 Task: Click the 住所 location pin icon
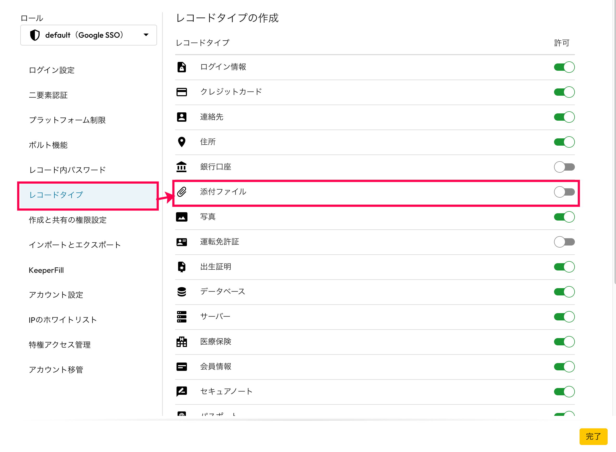coord(181,142)
